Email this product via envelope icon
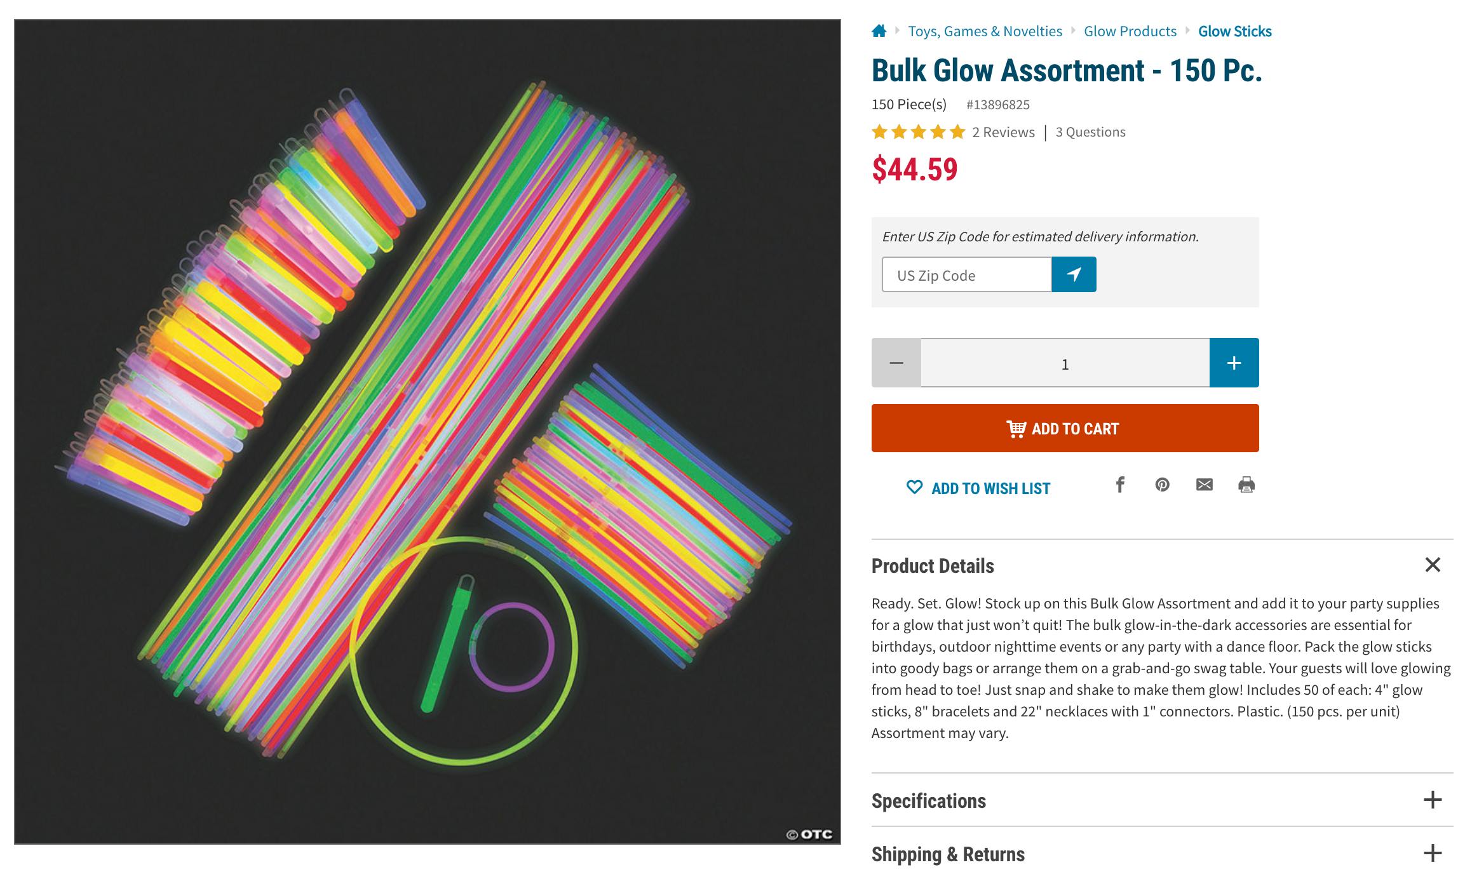 click(x=1204, y=485)
